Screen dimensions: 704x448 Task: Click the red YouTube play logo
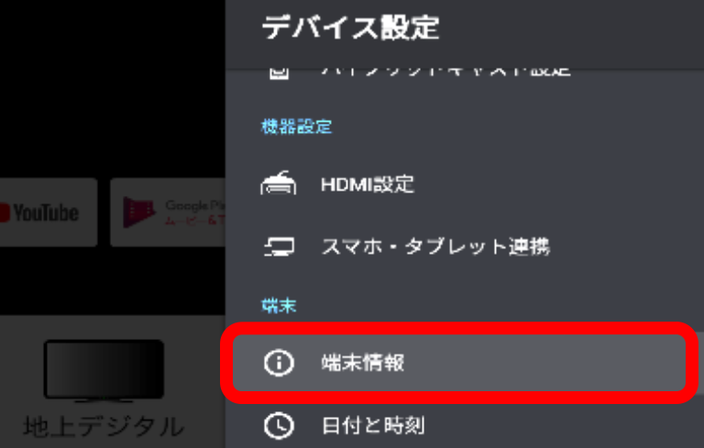point(5,213)
